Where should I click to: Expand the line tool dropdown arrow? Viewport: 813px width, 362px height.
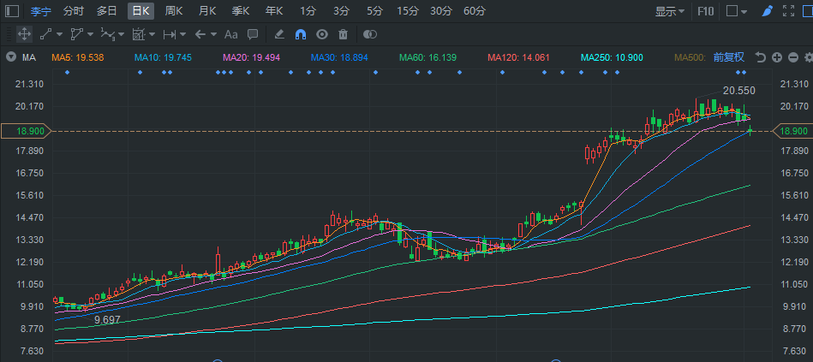[59, 35]
